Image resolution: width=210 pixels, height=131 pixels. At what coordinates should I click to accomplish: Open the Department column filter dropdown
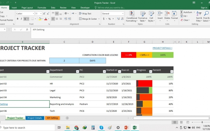(x=77, y=71)
